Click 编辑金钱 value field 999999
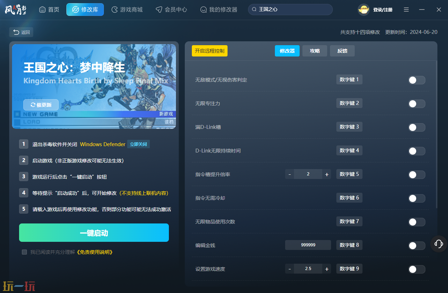The height and width of the screenshot is (293, 448). 308,245
